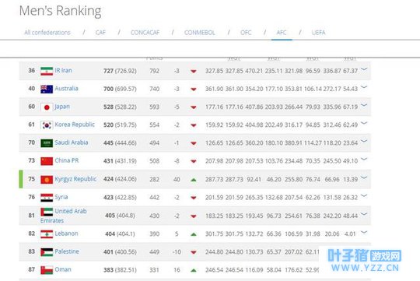Click the red down arrow in Japan row
Image resolution: width=420 pixels, height=281 pixels.
coord(194,107)
